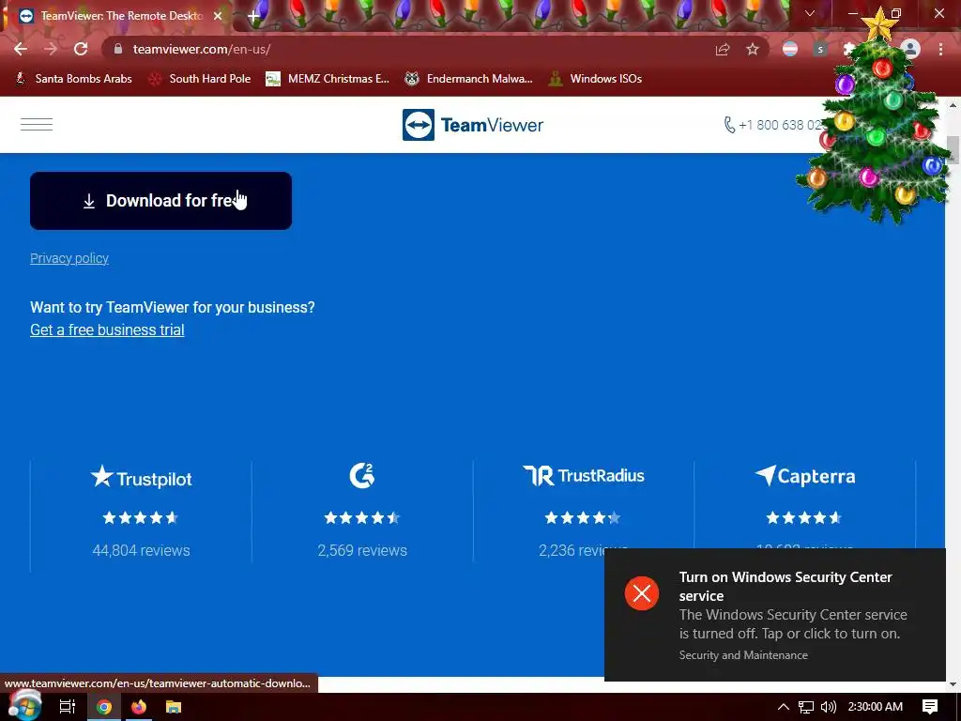961x721 pixels.
Task: Click the G2 star rating
Action: (361, 518)
